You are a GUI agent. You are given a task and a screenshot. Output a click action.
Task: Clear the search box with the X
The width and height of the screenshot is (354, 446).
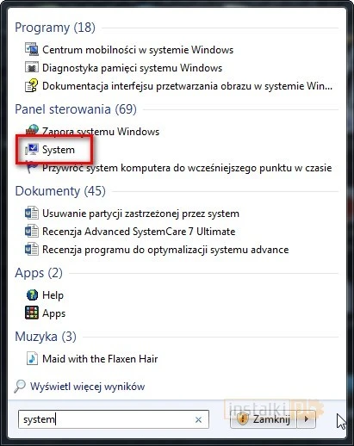tap(198, 419)
